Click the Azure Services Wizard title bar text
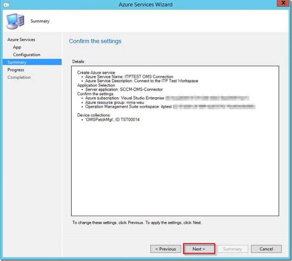292x261 pixels. tap(145, 4)
